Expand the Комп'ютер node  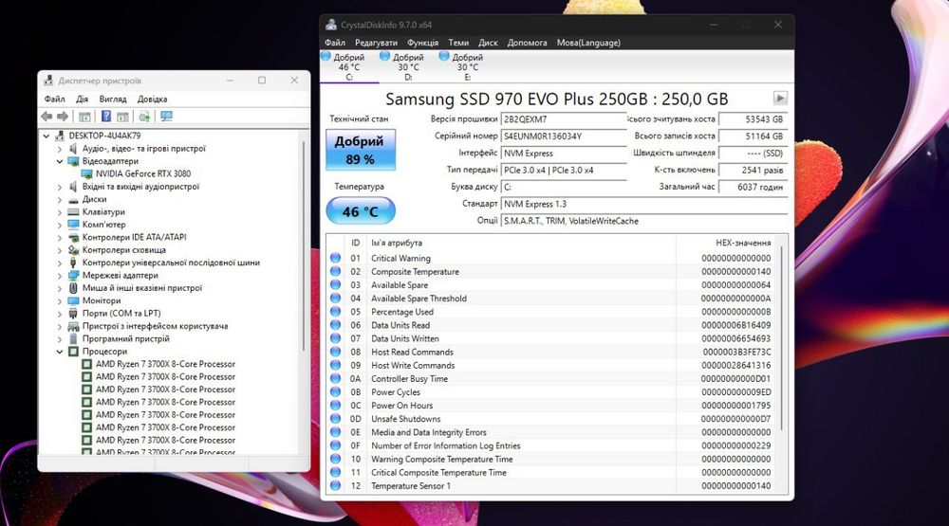[59, 225]
